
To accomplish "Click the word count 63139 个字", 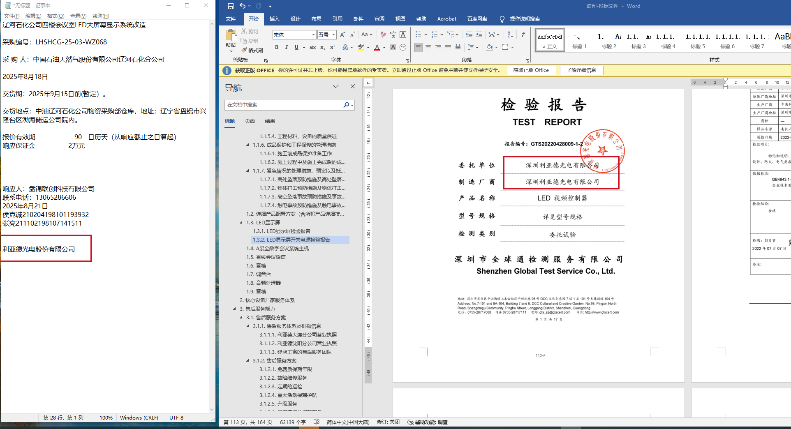I will pyautogui.click(x=293, y=422).
